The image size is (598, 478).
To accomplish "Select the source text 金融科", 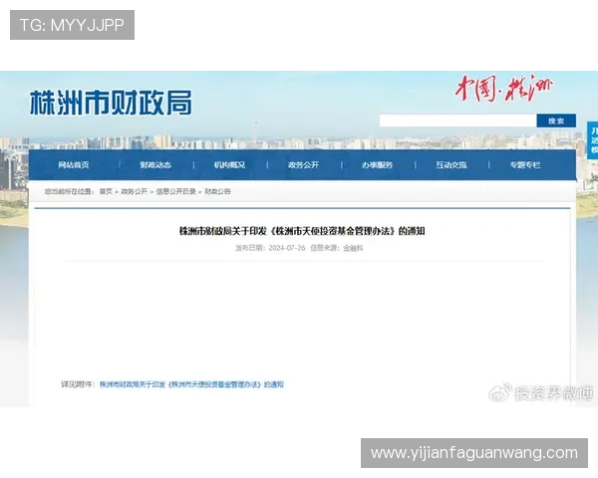I will pyautogui.click(x=353, y=248).
